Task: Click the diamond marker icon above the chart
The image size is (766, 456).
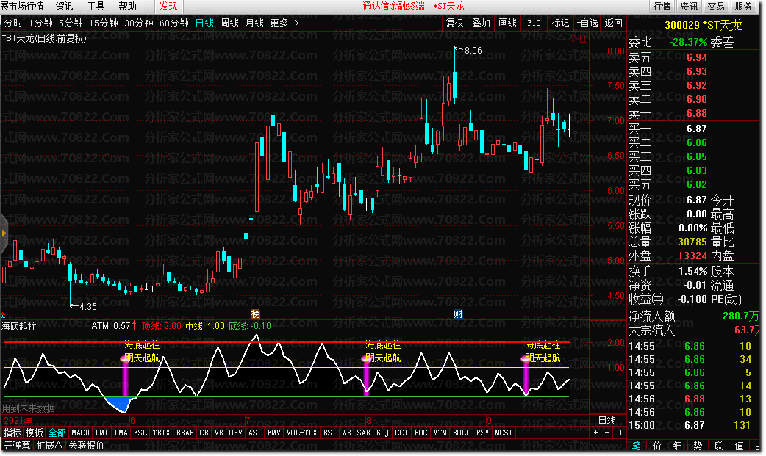Action: tap(573, 39)
